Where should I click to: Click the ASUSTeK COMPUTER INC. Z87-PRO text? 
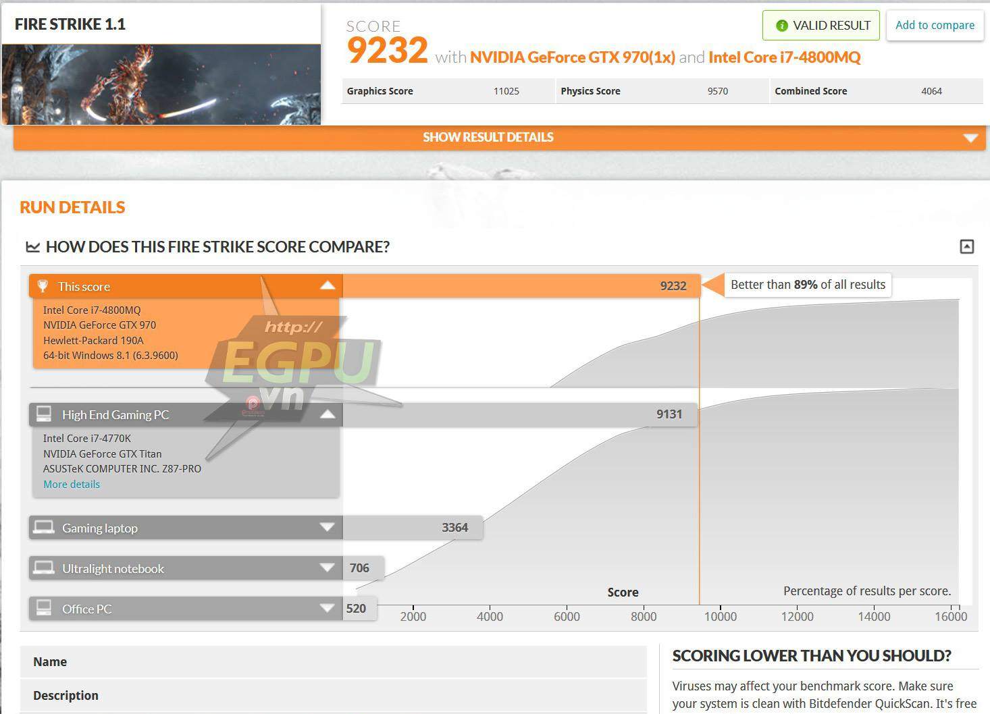(x=122, y=468)
